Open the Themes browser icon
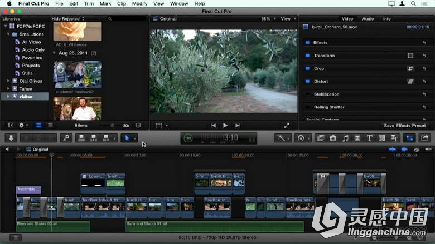This screenshot has height=244, width=435. (394, 138)
